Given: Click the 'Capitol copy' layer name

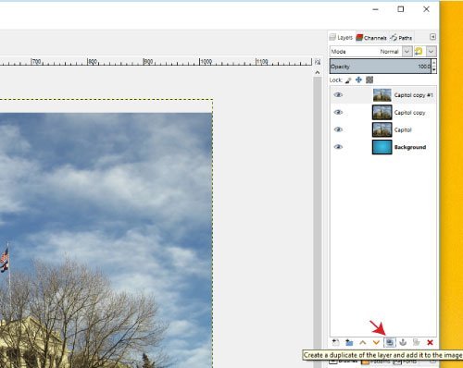Looking at the screenshot, I should tap(409, 113).
